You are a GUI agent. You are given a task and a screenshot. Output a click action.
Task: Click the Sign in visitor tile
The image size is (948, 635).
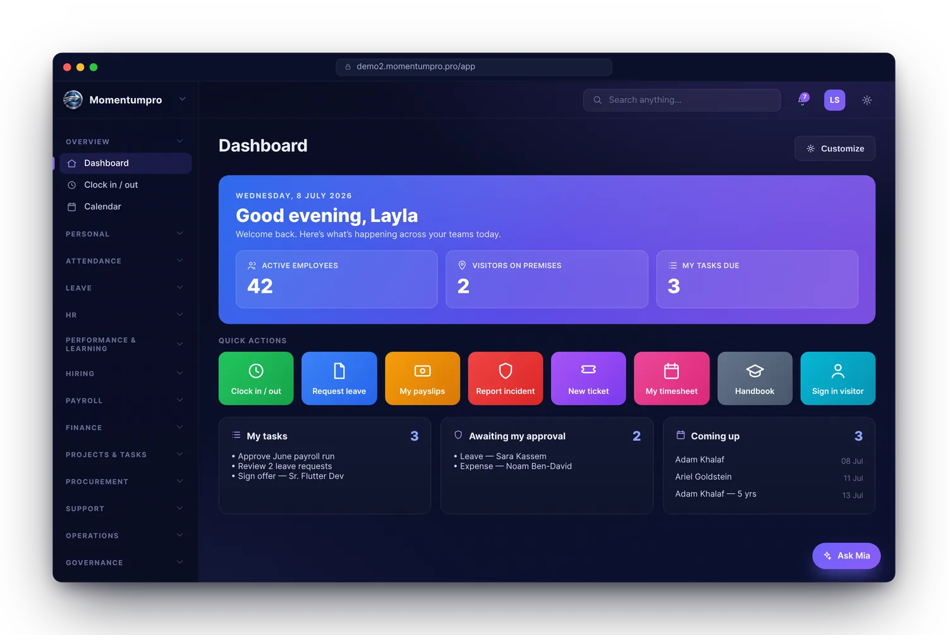[838, 378]
